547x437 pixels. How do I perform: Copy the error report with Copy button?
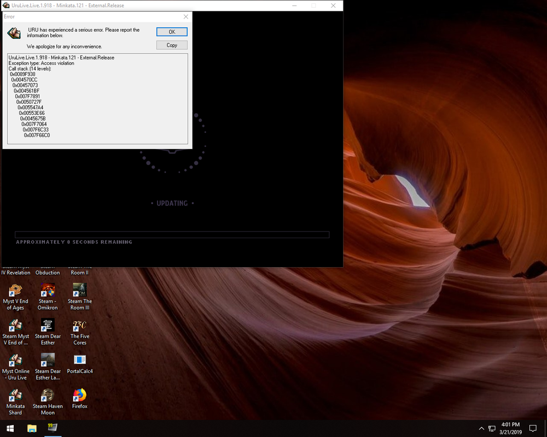(172, 45)
